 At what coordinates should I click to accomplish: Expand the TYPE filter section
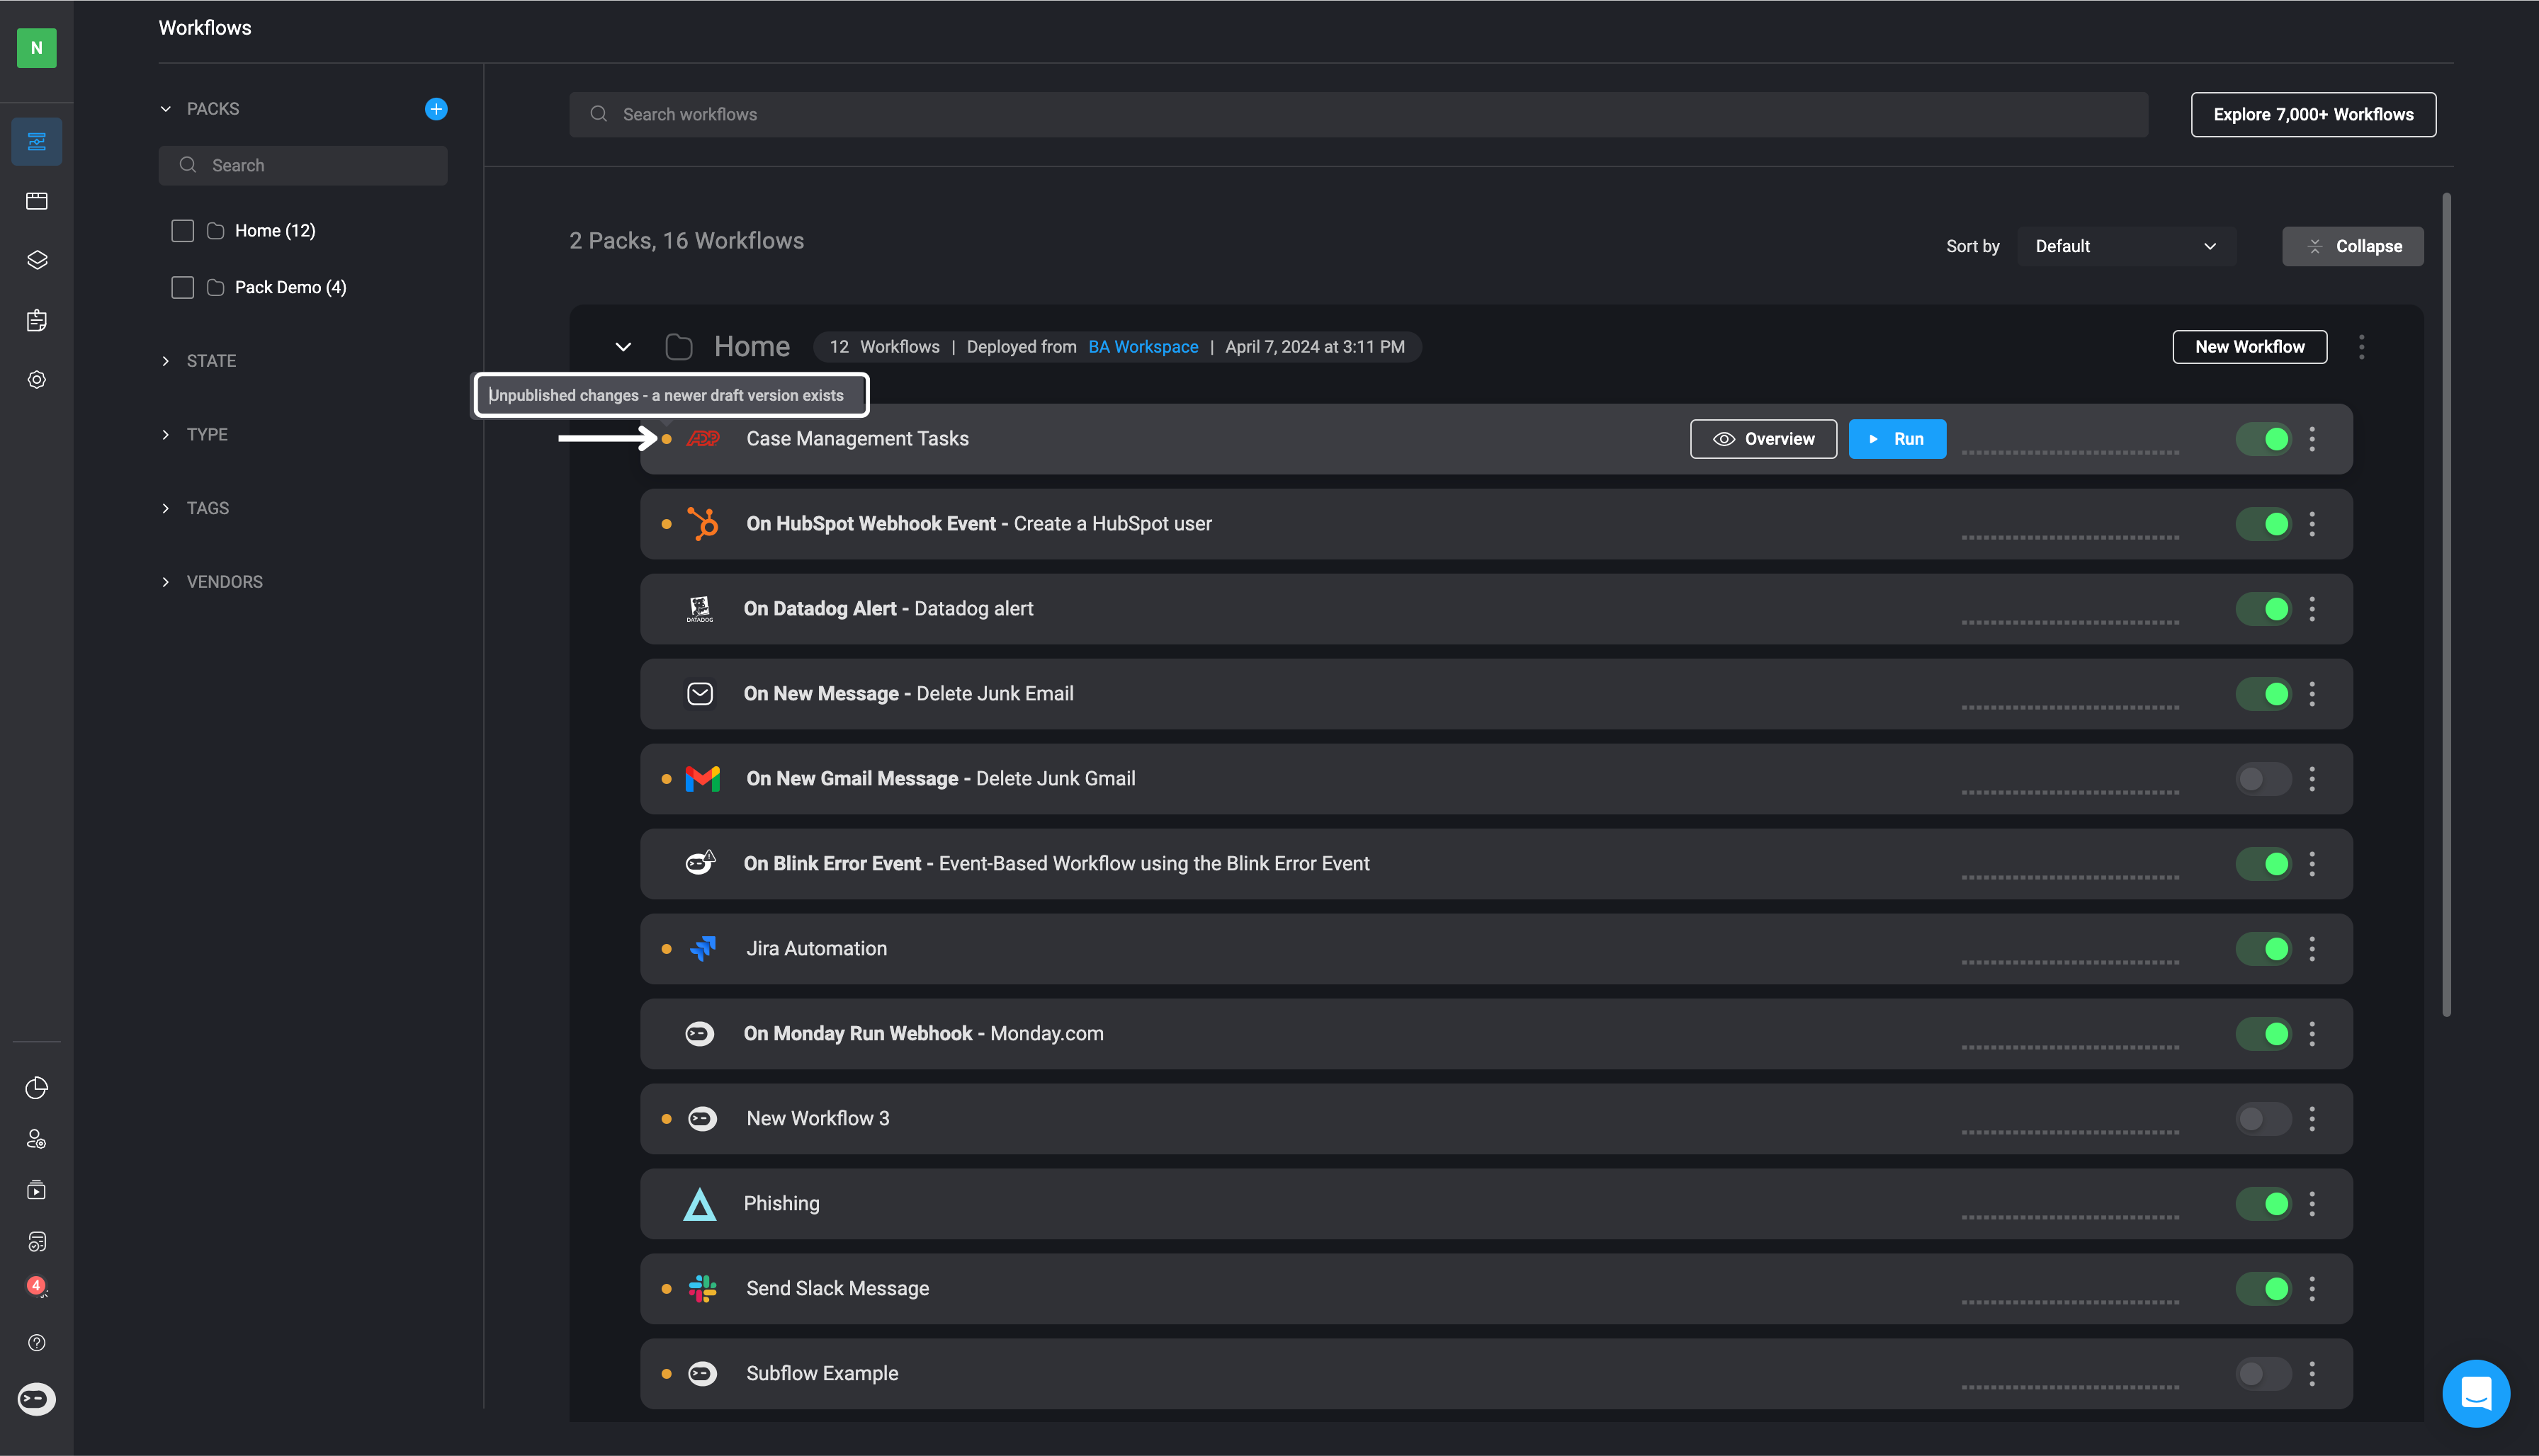point(166,435)
